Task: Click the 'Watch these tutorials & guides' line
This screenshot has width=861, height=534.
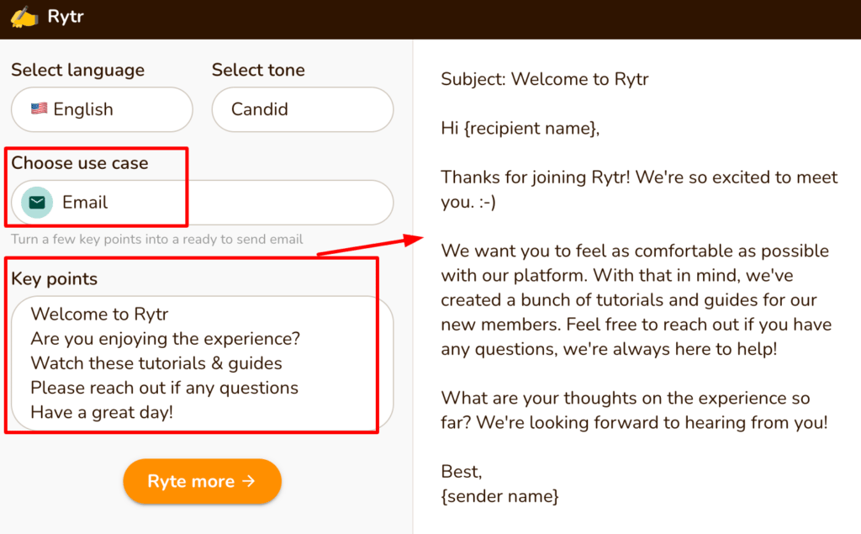Action: coord(156,363)
